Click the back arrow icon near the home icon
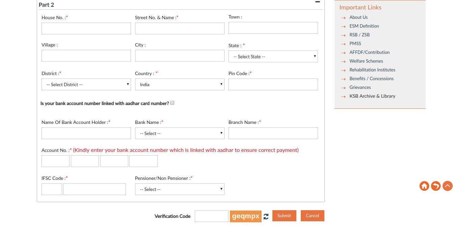 pyautogui.click(x=436, y=186)
